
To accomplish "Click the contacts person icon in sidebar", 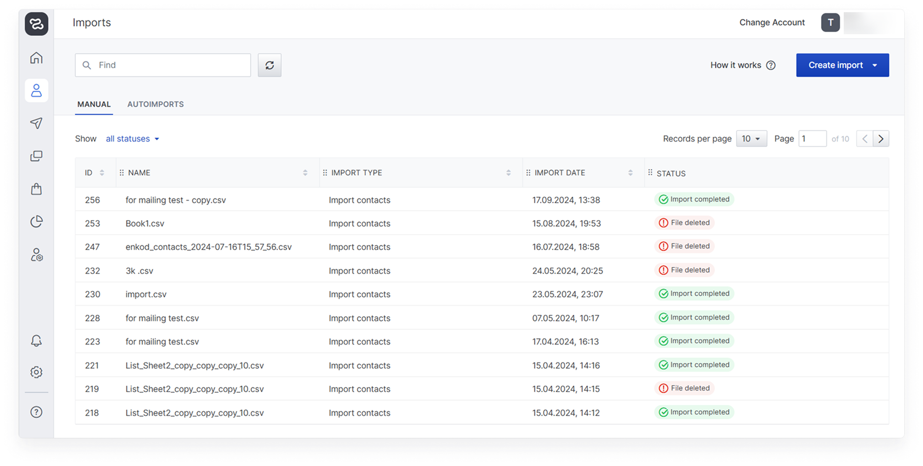I will 36,90.
